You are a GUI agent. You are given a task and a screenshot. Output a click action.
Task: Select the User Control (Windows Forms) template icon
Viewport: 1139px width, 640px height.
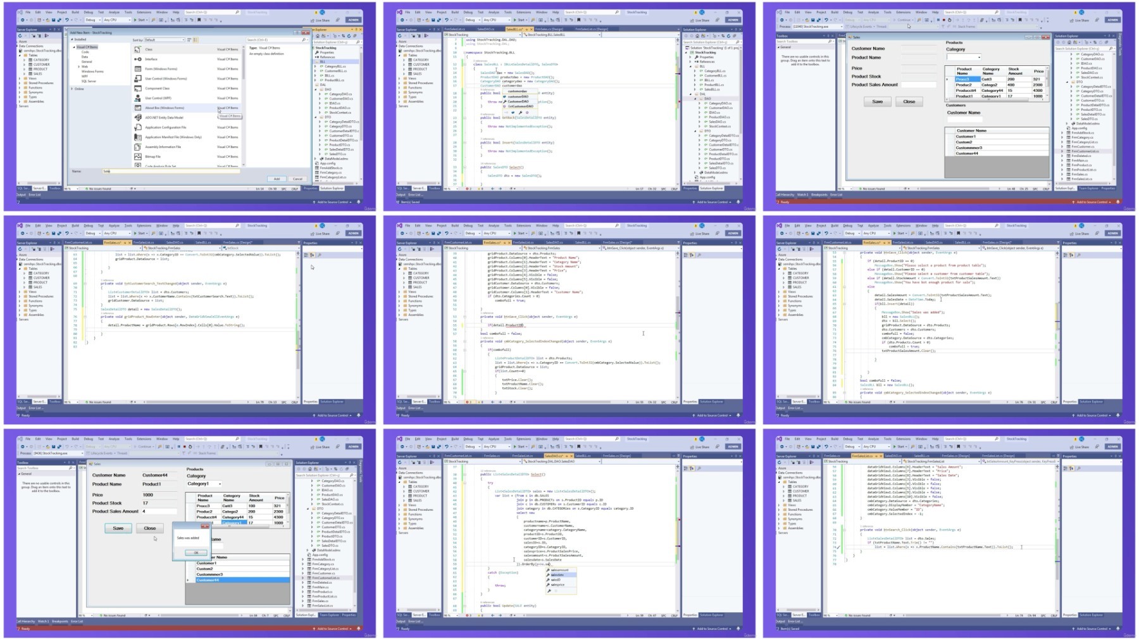[138, 78]
